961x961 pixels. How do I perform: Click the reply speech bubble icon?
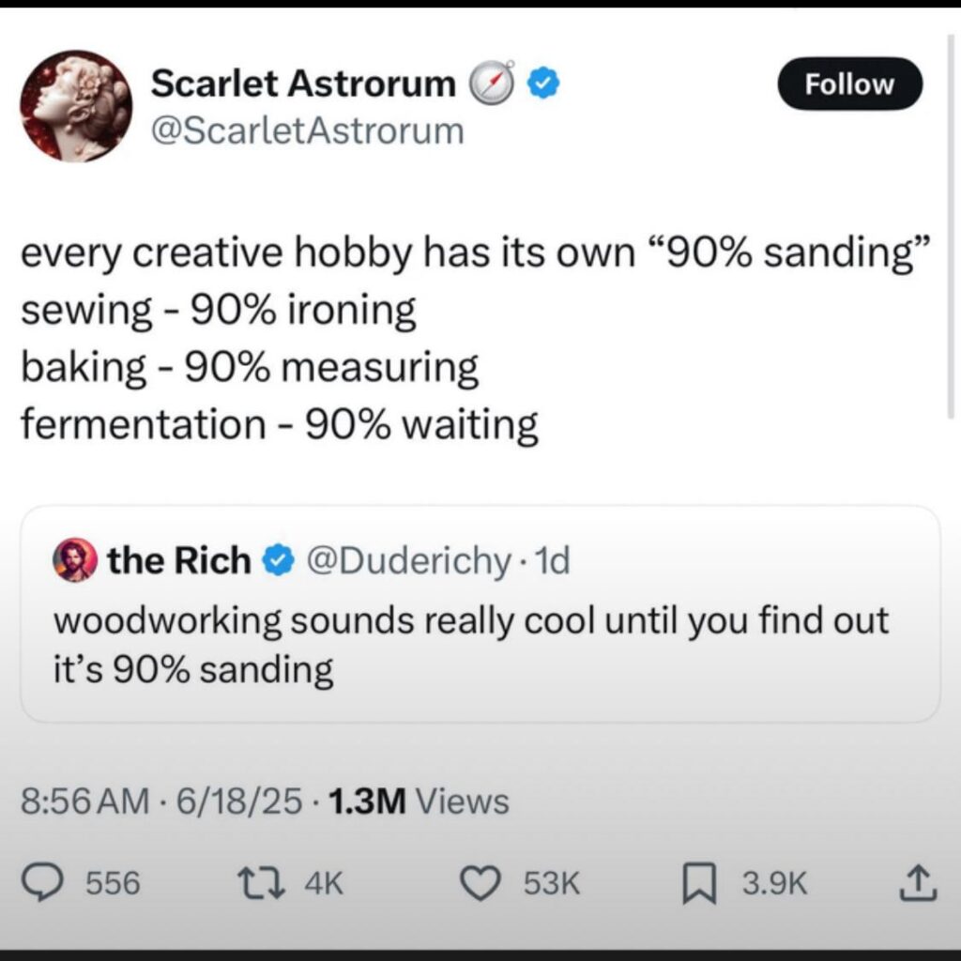[x=41, y=882]
